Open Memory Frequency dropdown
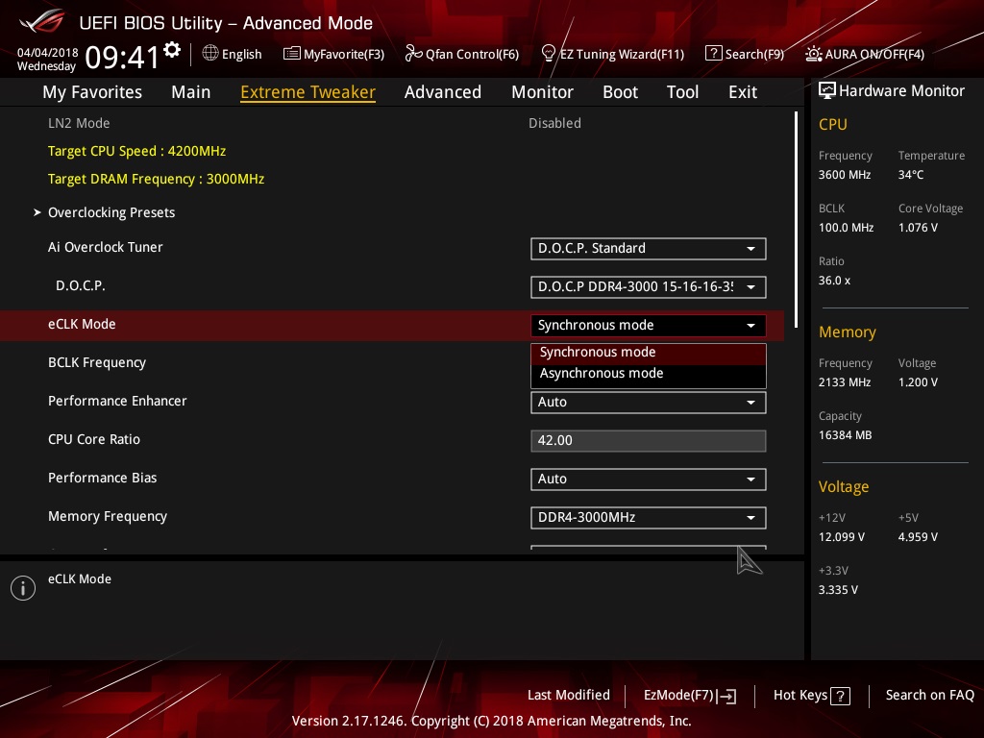 tap(649, 517)
